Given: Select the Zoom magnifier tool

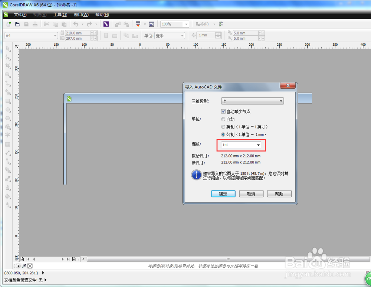Looking at the screenshot, I should click(x=8, y=75).
